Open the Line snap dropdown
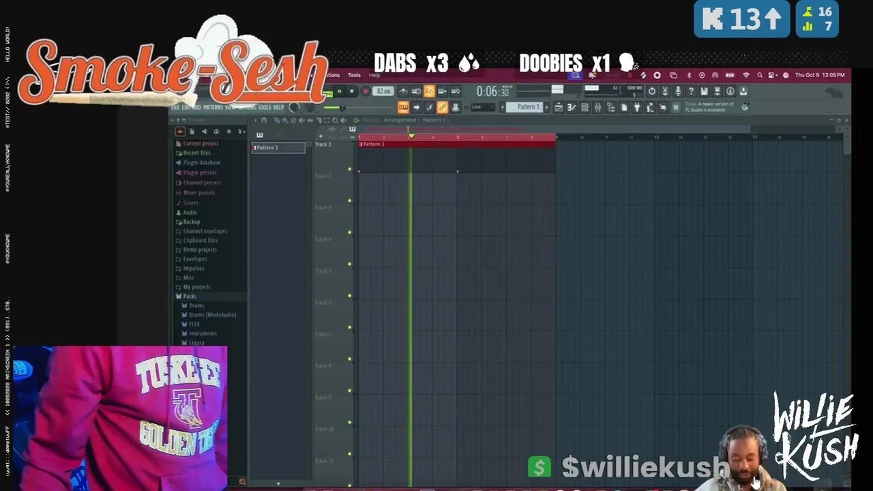This screenshot has height=491, width=873. click(x=483, y=107)
